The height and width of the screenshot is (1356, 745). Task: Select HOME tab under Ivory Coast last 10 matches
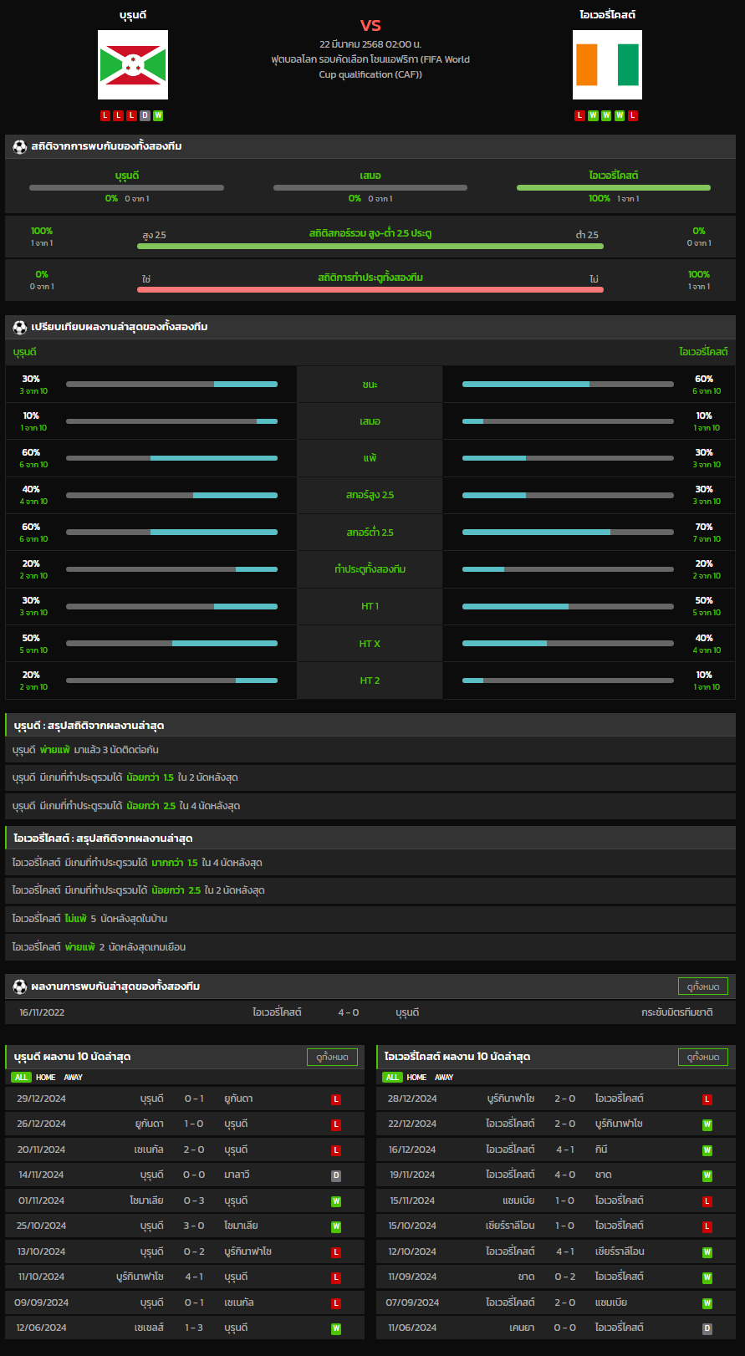(x=417, y=1078)
